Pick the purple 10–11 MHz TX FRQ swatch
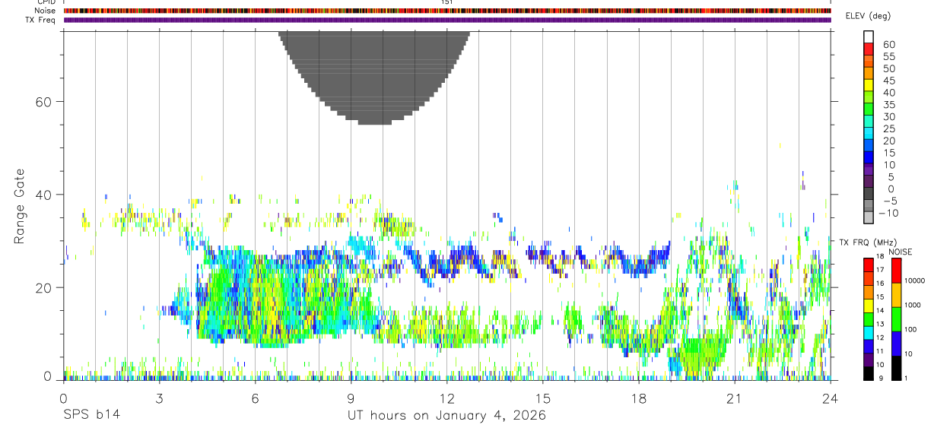This screenshot has height=431, width=934. [x=869, y=360]
